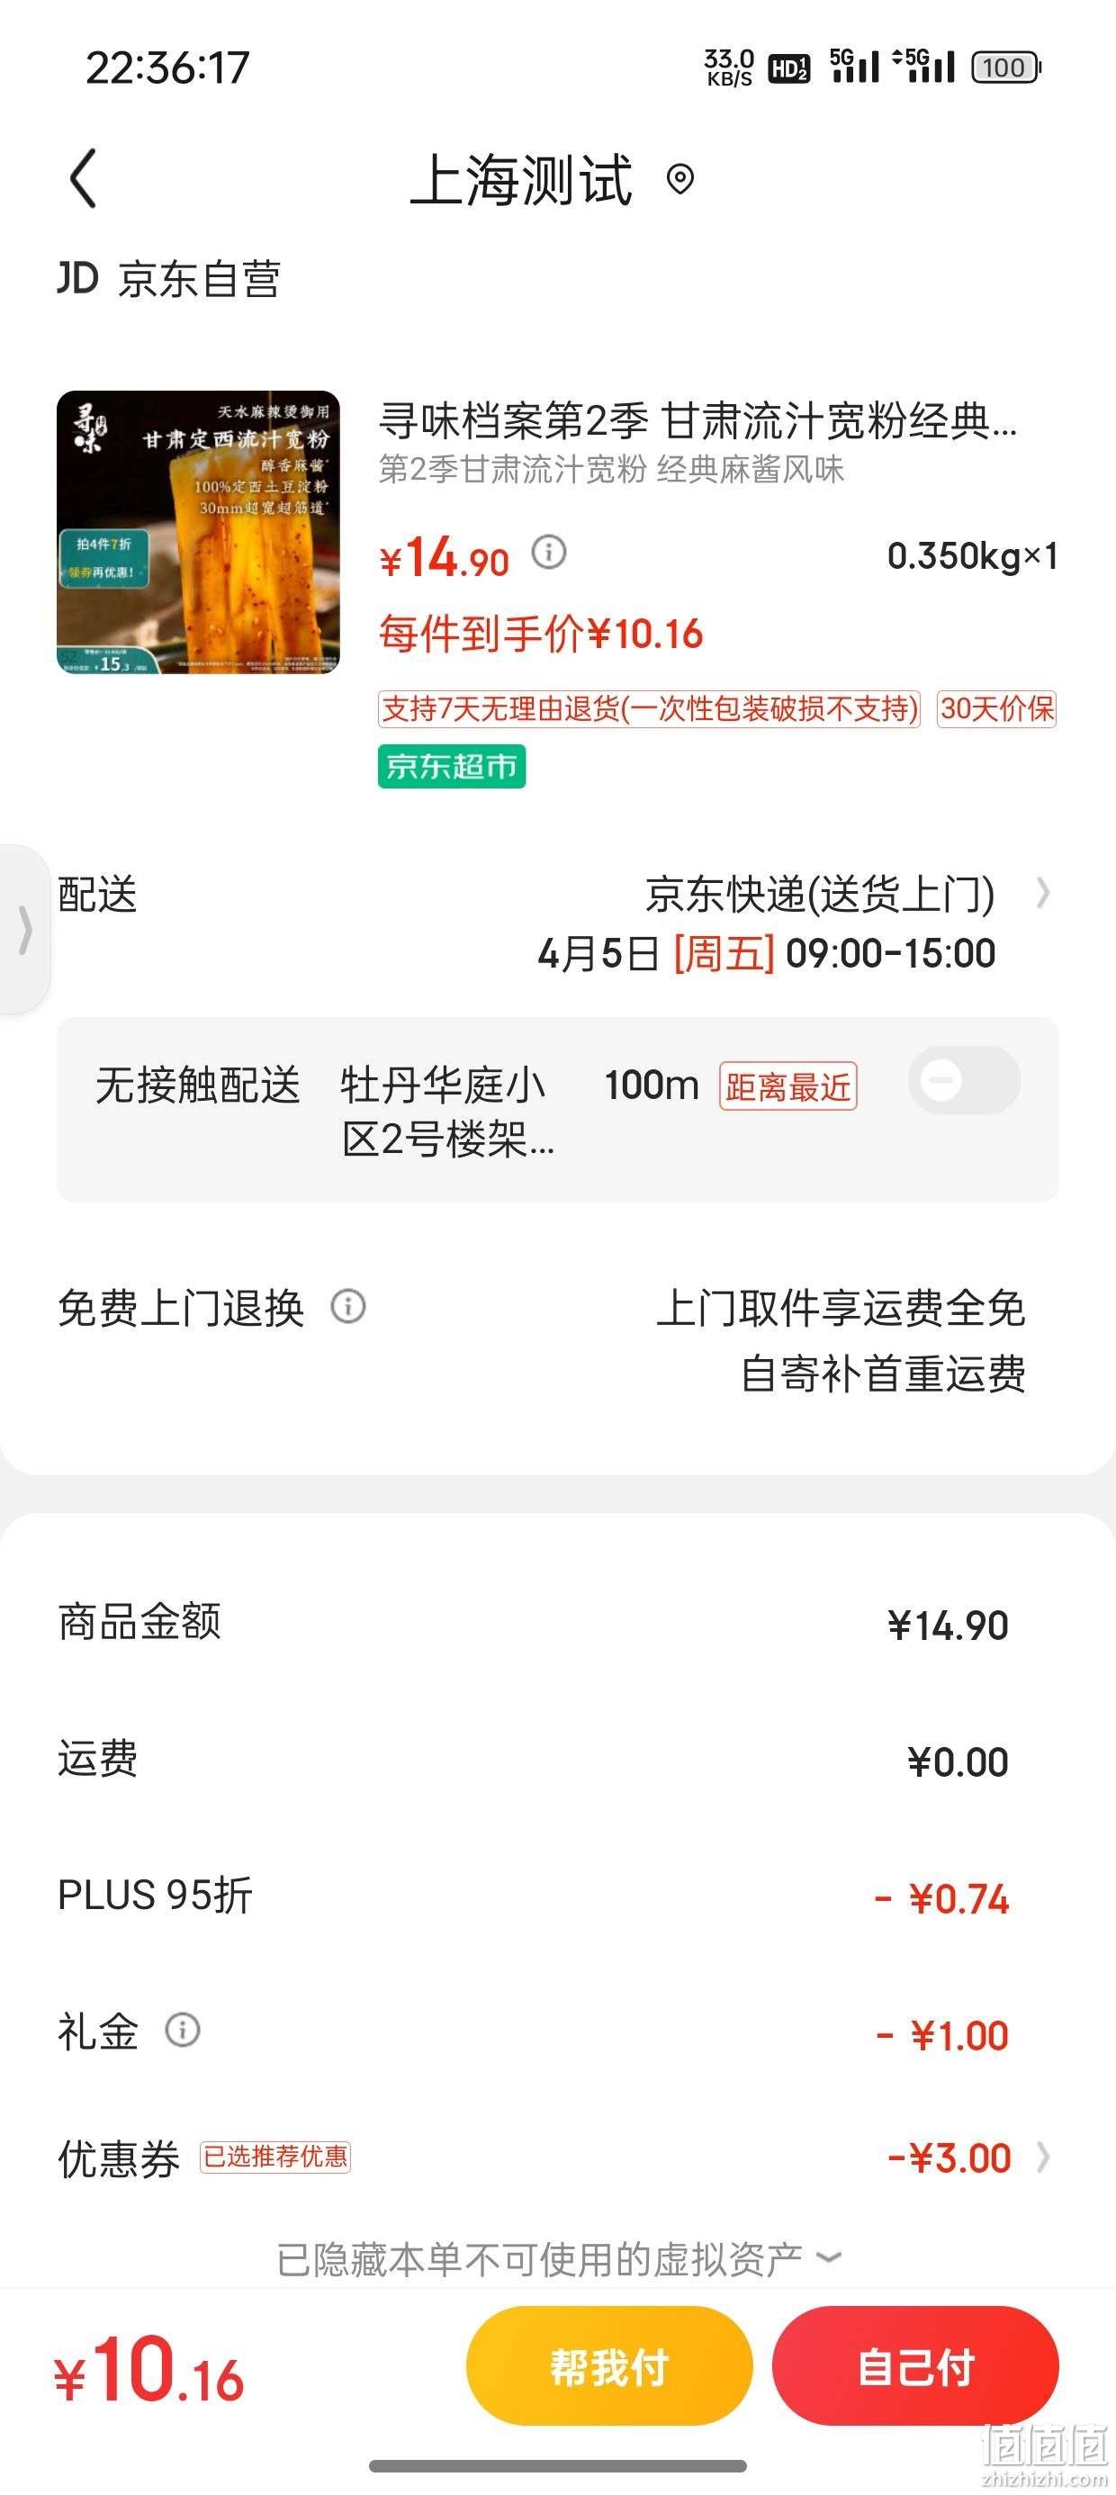Tap the 自己付 button

coord(915,2366)
